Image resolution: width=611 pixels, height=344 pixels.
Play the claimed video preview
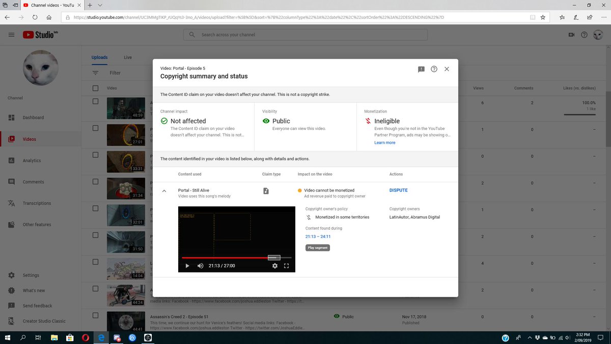coord(187,266)
